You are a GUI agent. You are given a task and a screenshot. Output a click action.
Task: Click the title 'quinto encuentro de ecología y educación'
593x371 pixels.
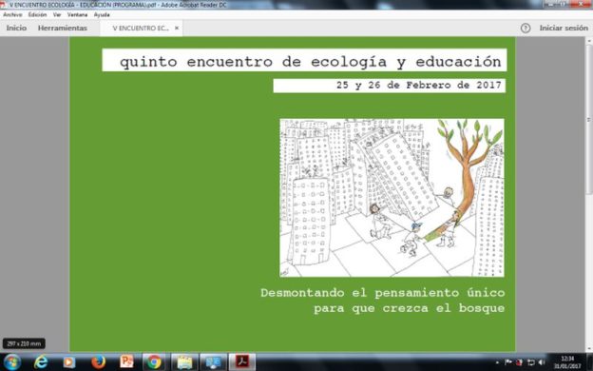coord(311,61)
